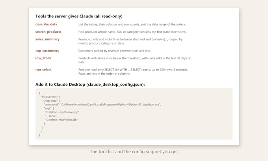Screen dimensions: 268x161
Task: Click the server.py path line
Action: point(62,112)
